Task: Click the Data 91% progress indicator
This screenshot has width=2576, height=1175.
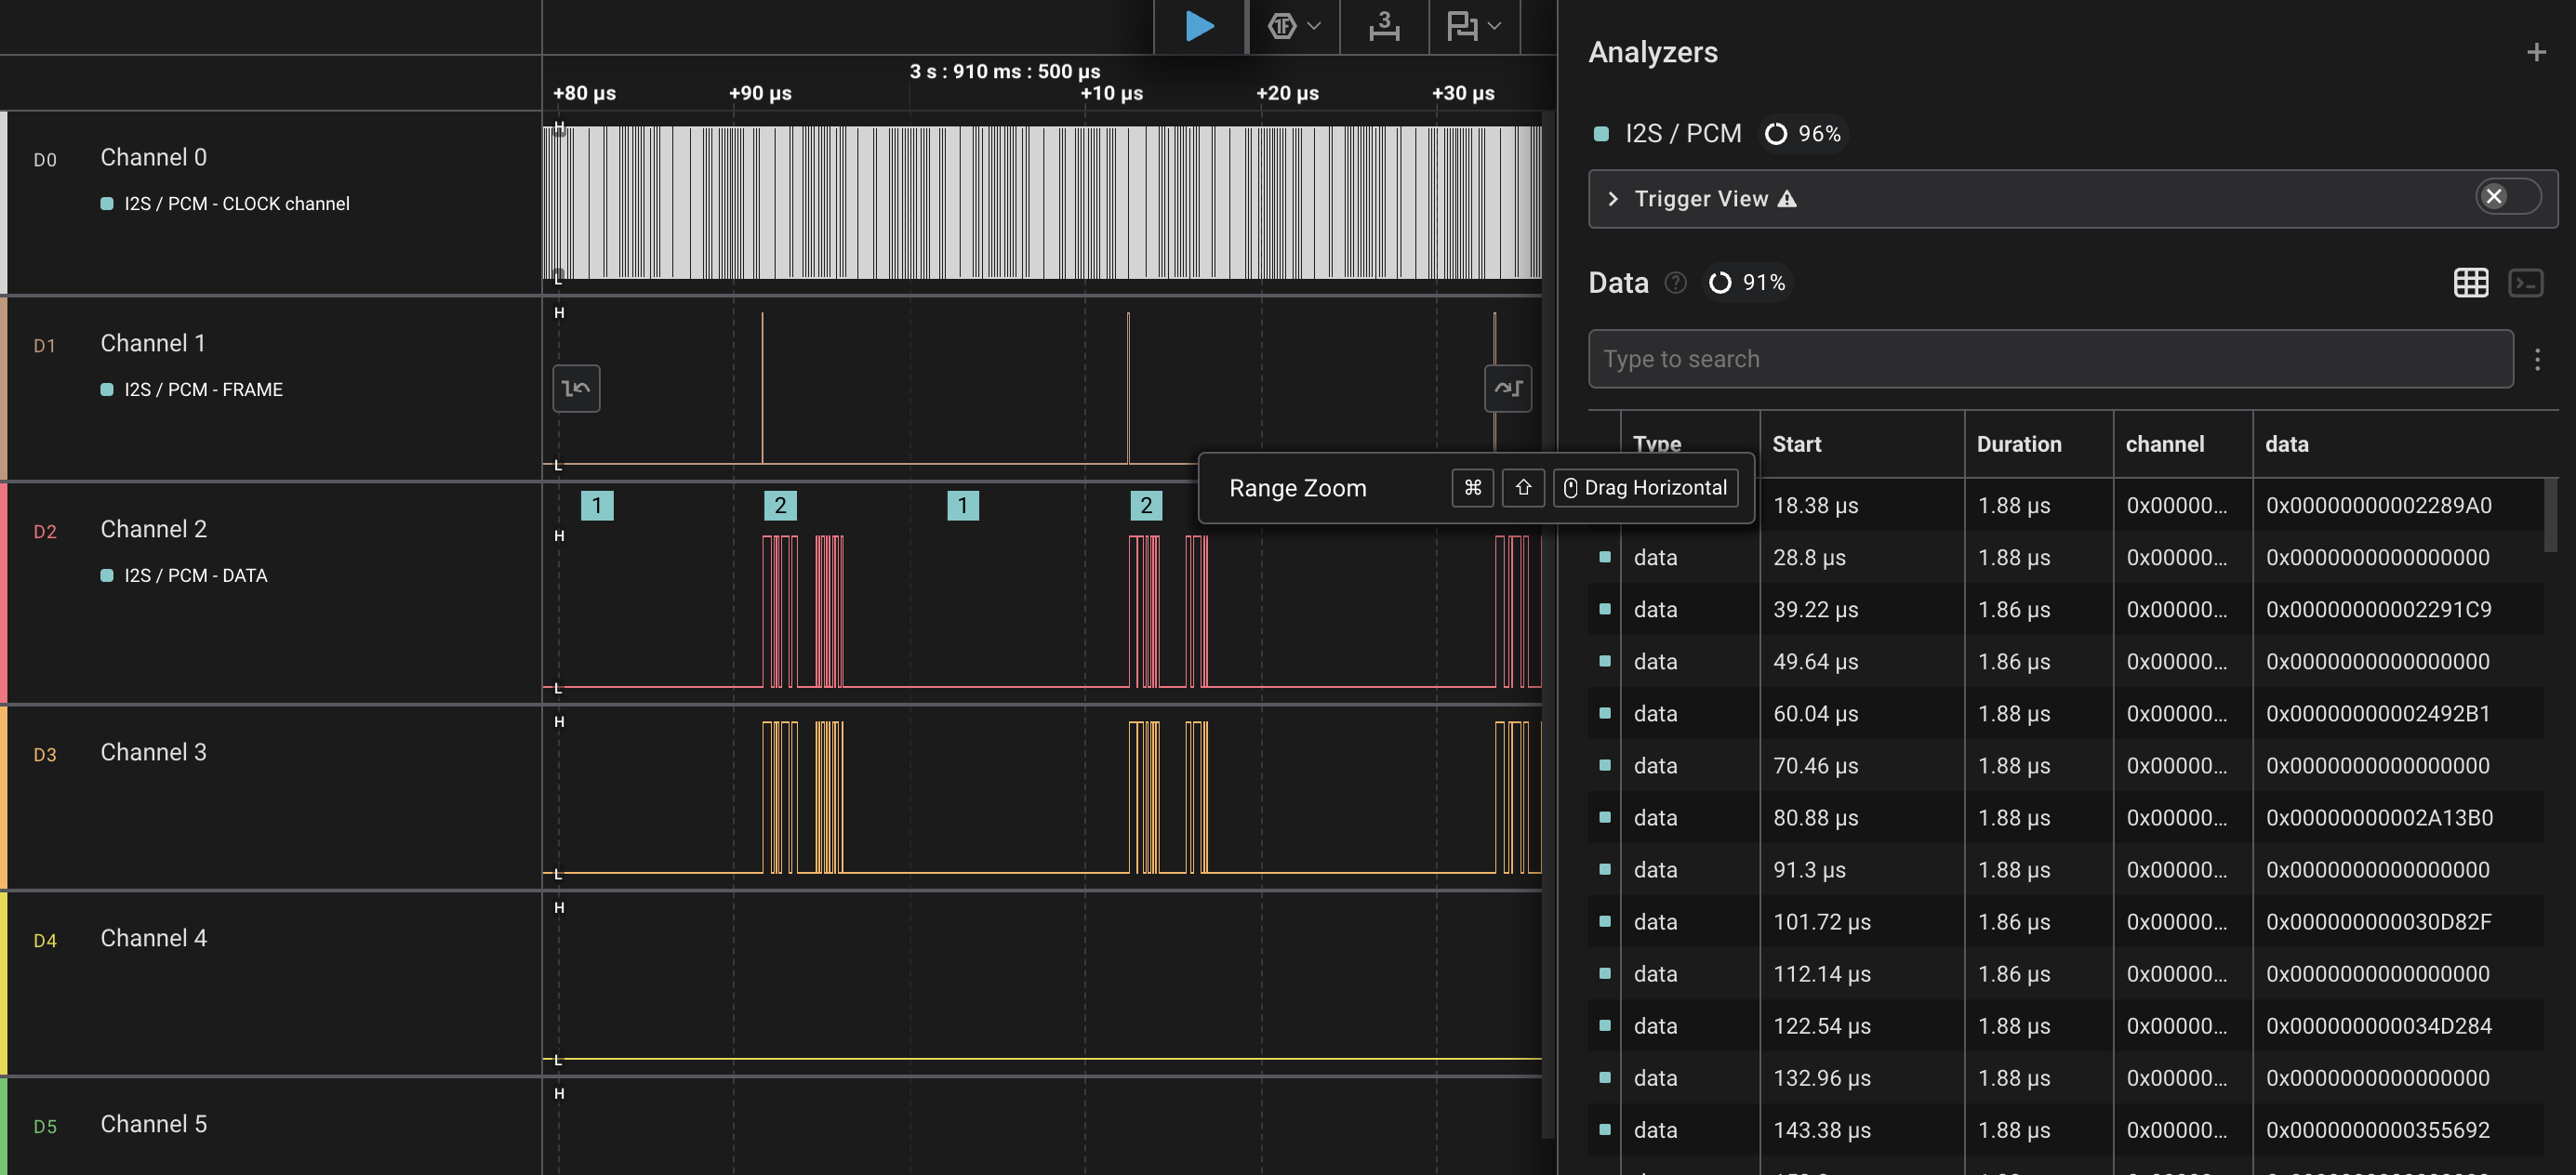Action: point(1748,283)
